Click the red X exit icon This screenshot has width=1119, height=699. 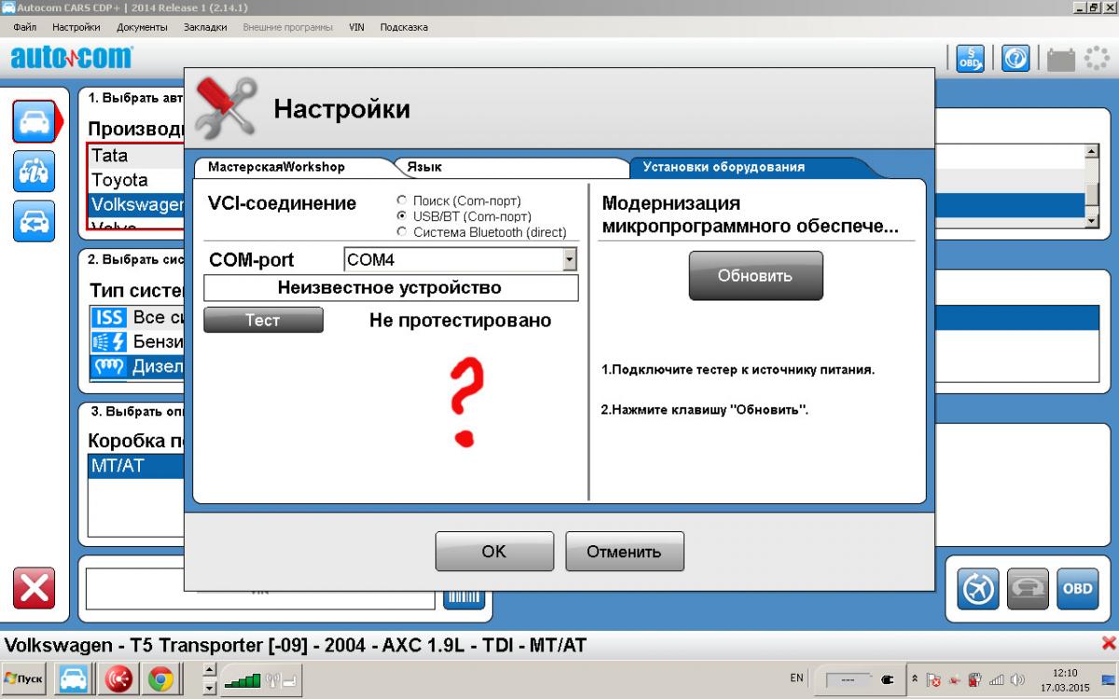click(34, 588)
